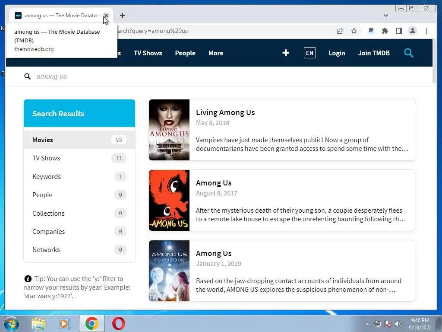
Task: Open the TV Shows menu
Action: click(x=148, y=53)
